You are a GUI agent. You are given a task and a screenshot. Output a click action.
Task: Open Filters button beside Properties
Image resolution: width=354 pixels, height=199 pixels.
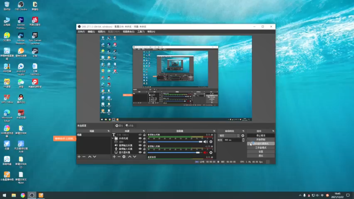click(x=130, y=126)
